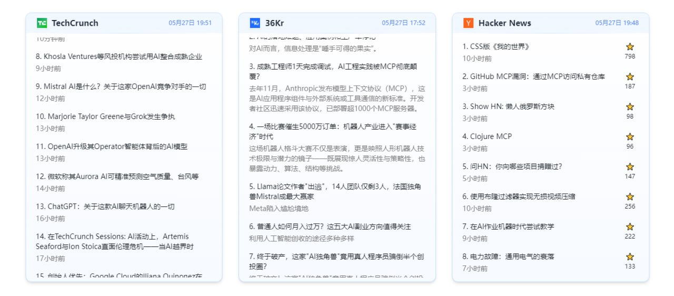Click the 256 score for 布隆过滤器 story
The image size is (674, 296).
630,206
